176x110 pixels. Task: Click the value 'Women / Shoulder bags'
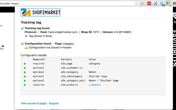(104, 81)
